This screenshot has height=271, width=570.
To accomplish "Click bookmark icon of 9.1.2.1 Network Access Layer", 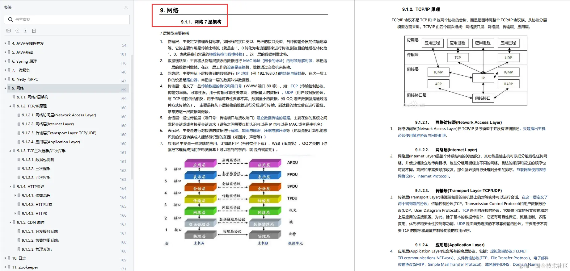I will point(19,115).
